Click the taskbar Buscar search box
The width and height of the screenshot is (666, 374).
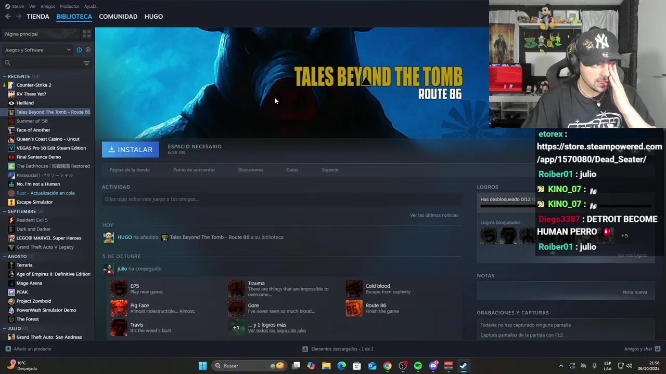(249, 366)
